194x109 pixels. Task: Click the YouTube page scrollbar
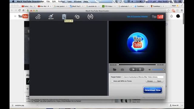[183, 18]
